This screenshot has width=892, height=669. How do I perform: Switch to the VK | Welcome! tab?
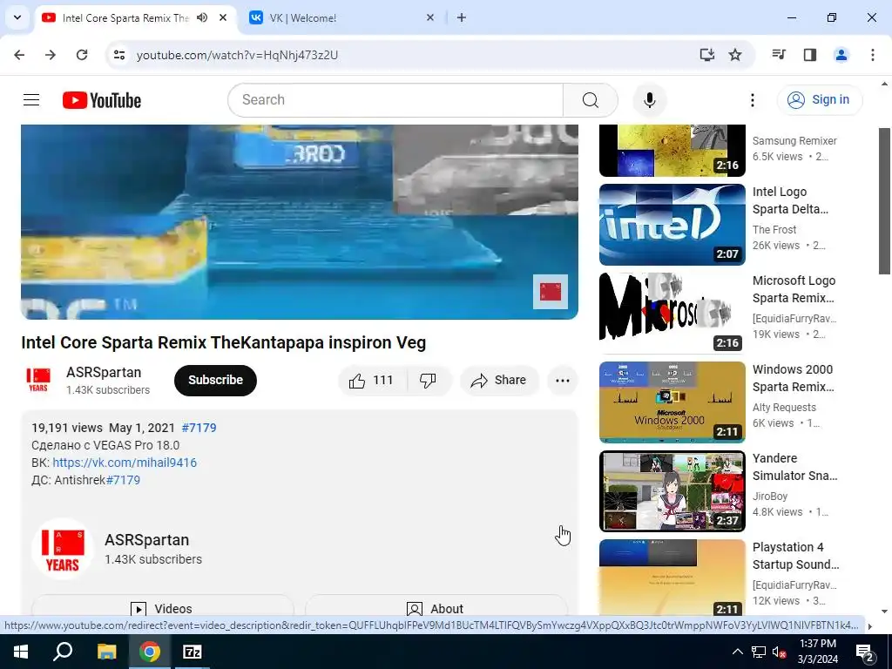click(341, 17)
